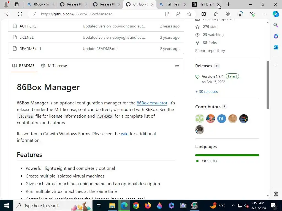Show hidden tray icons chevron
The image size is (282, 211).
tap(233, 206)
